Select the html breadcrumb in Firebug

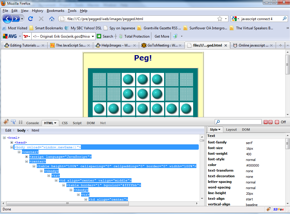pyautogui.click(x=35, y=130)
